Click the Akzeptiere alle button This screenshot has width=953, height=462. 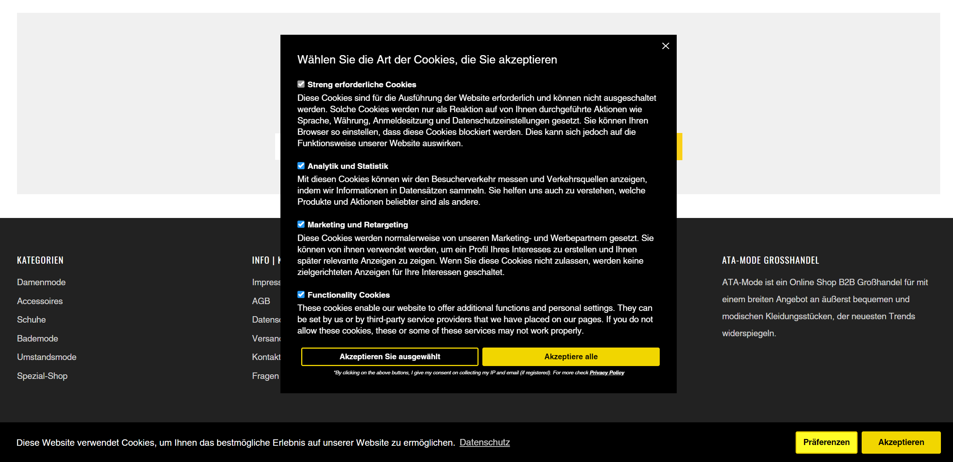click(571, 357)
